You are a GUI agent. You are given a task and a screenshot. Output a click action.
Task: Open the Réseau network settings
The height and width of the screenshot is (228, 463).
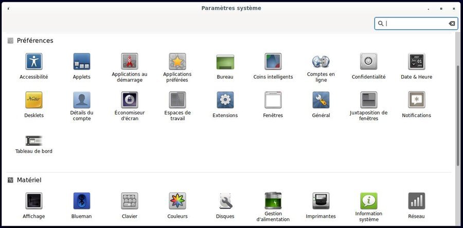417,201
